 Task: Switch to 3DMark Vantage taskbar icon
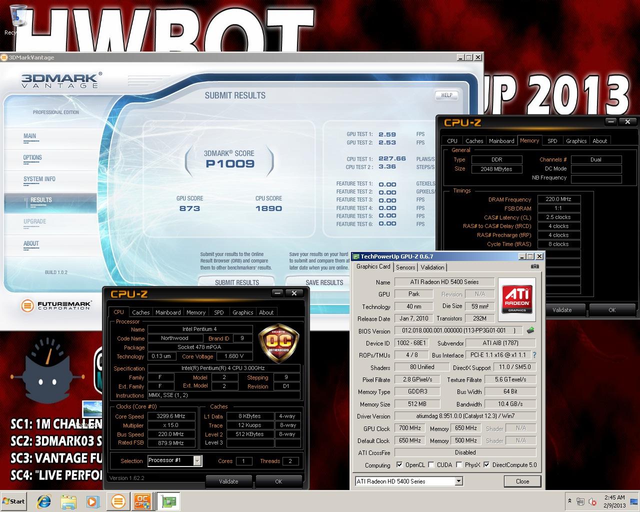118,501
